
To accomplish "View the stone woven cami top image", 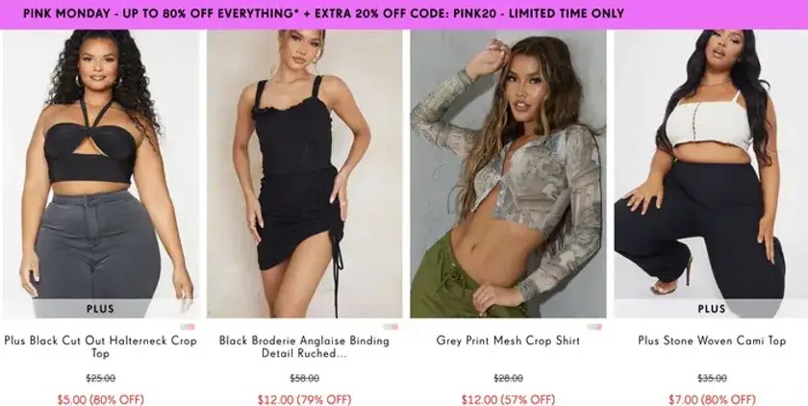I will coord(711,173).
